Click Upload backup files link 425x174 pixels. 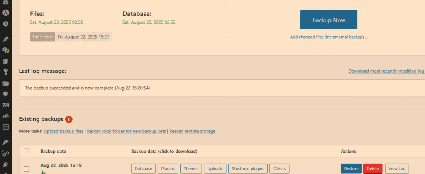tap(64, 131)
